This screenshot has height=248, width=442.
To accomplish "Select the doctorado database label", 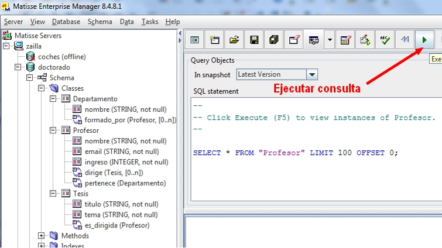I will point(54,67).
